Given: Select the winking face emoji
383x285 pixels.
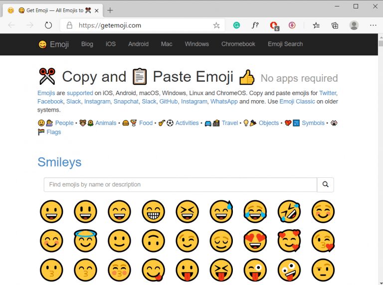Looking at the screenshot, I should tap(187, 241).
